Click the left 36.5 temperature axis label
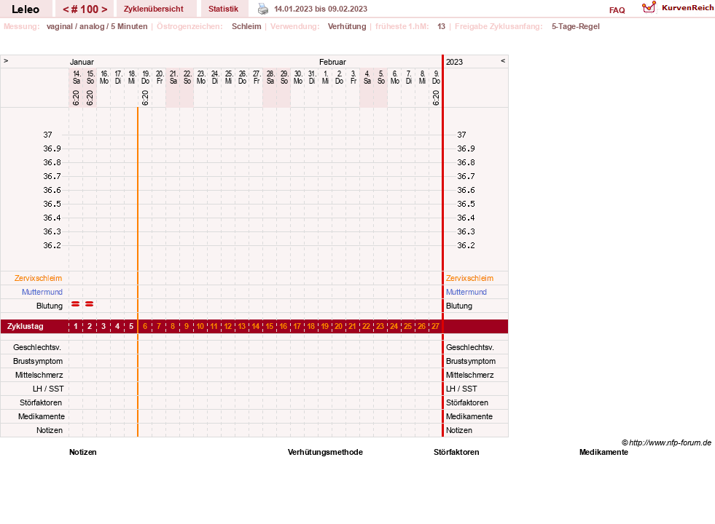 tap(52, 204)
